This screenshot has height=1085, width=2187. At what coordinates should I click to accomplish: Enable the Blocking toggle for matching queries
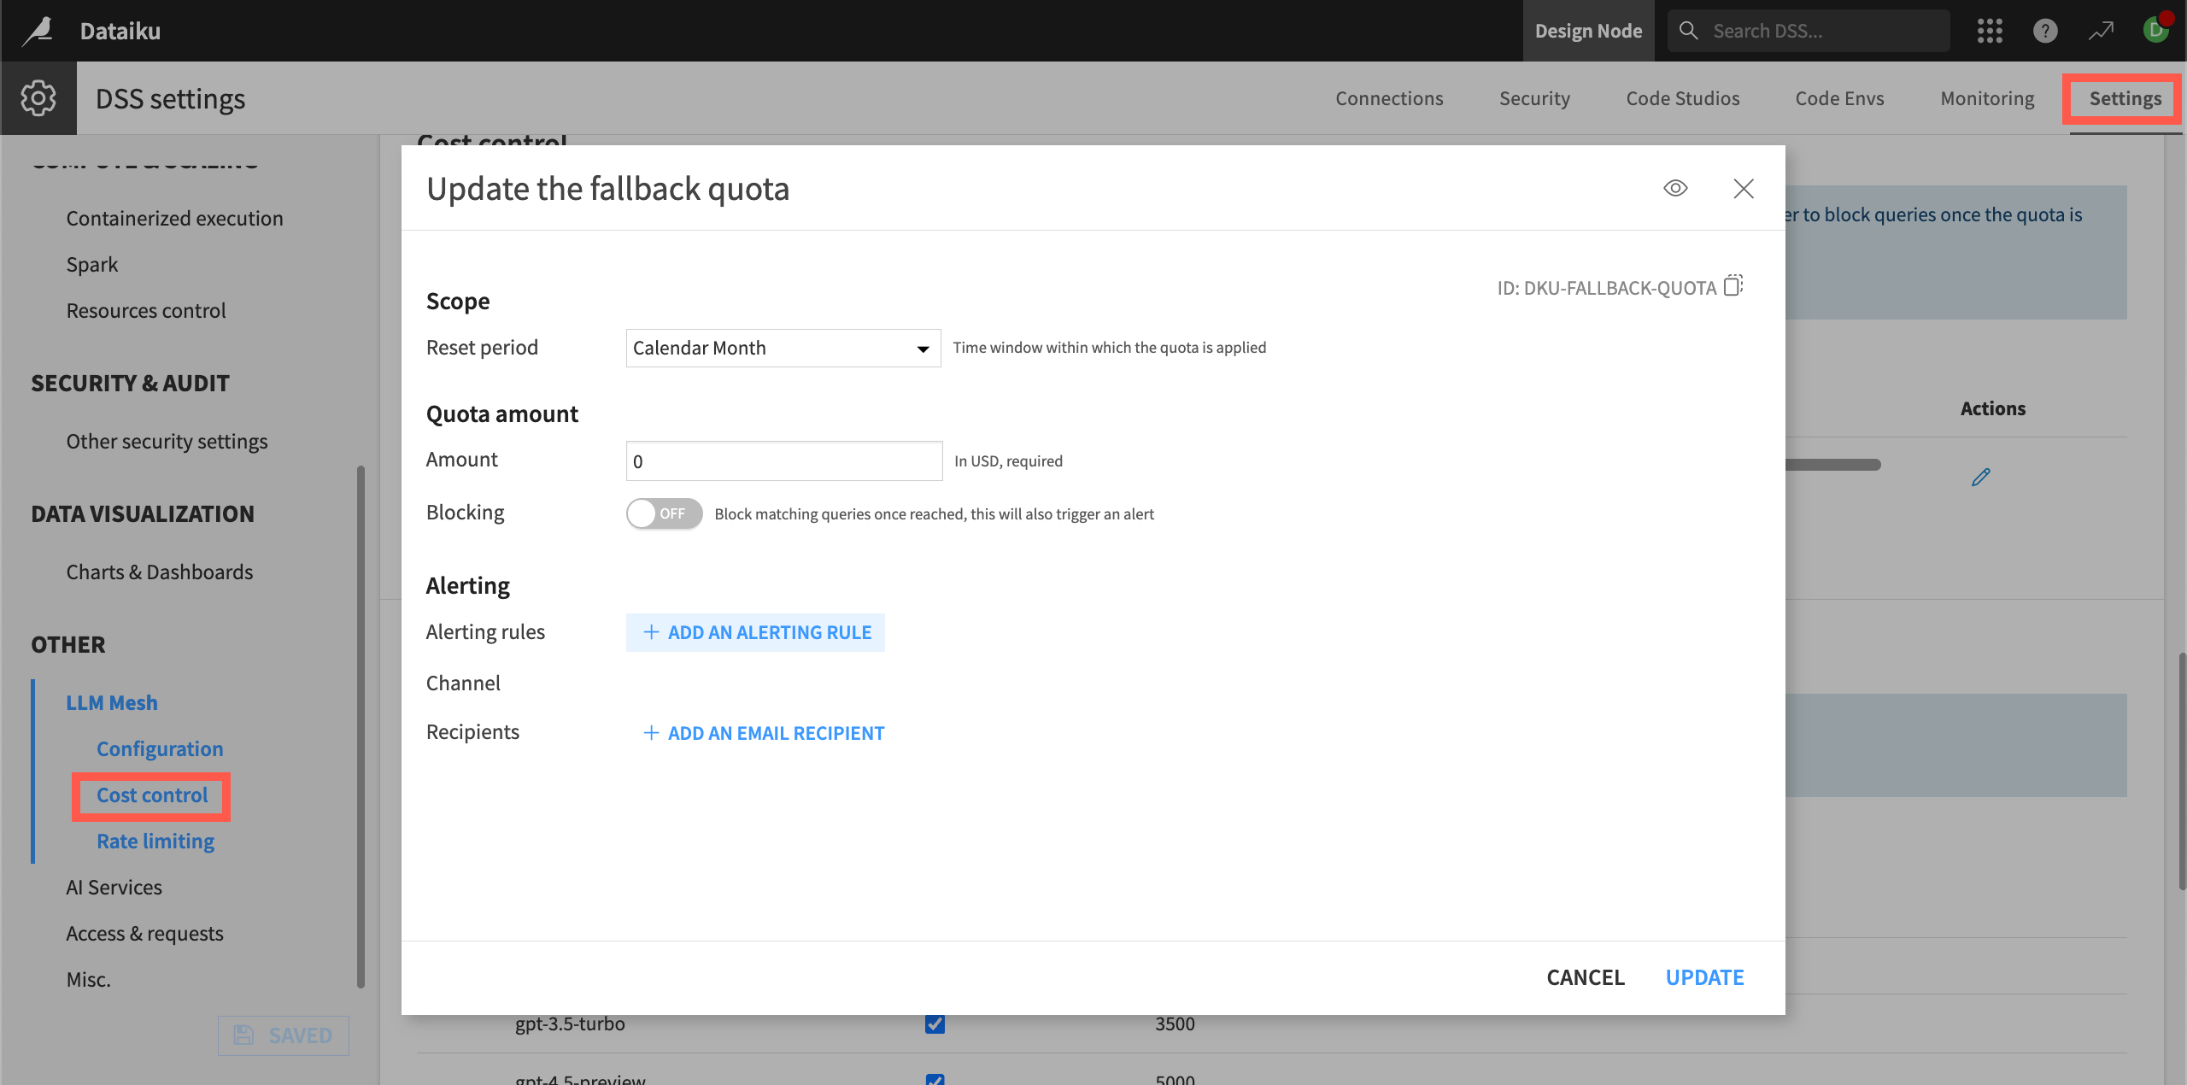664,513
